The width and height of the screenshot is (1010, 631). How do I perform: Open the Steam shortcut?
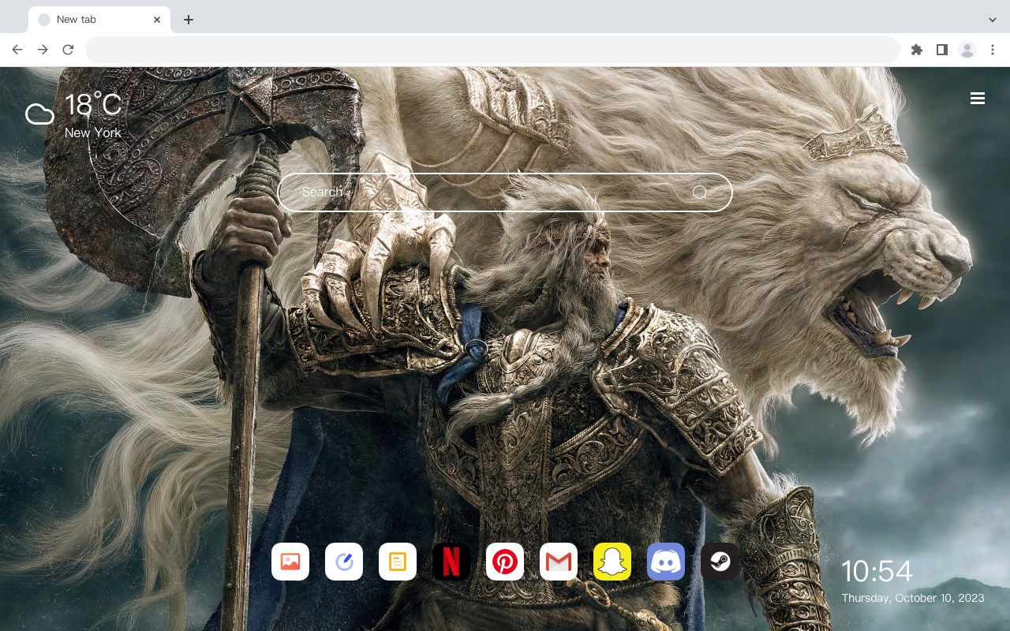[720, 562]
